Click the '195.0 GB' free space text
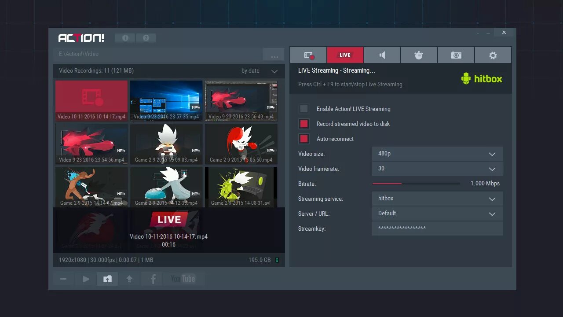 click(x=260, y=260)
